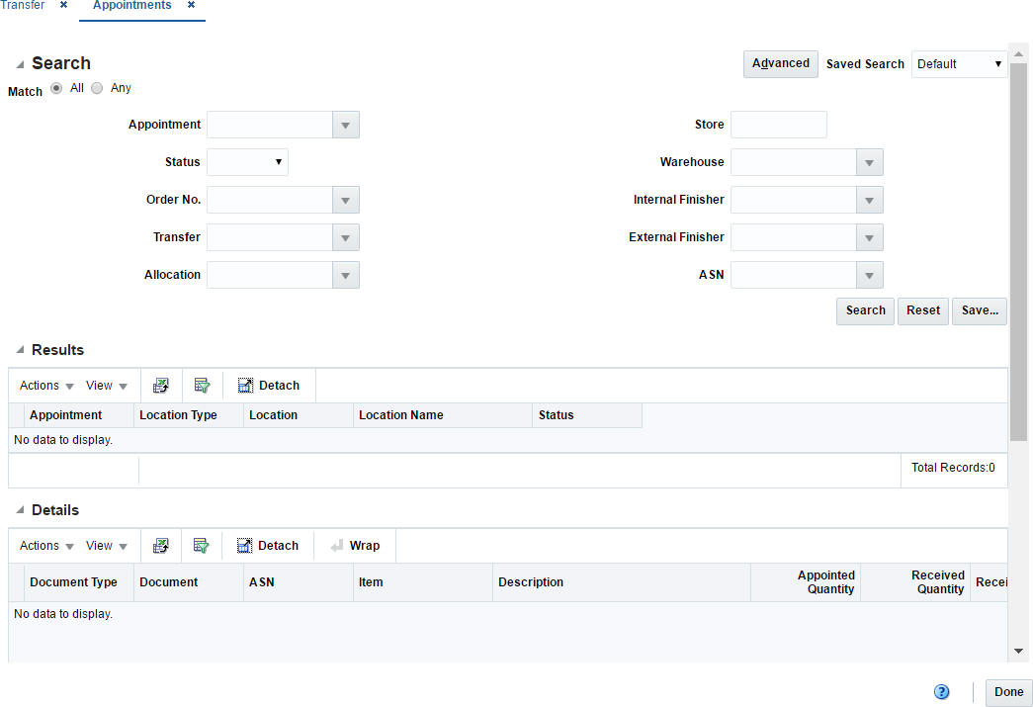The width and height of the screenshot is (1033, 707).
Task: Click into the Warehouse input field
Action: [x=794, y=163]
